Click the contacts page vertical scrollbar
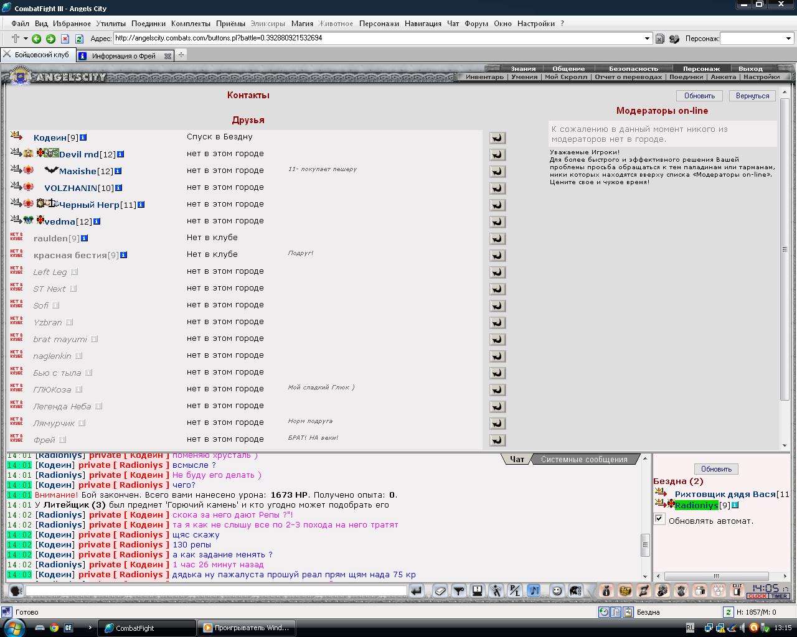 (x=785, y=249)
